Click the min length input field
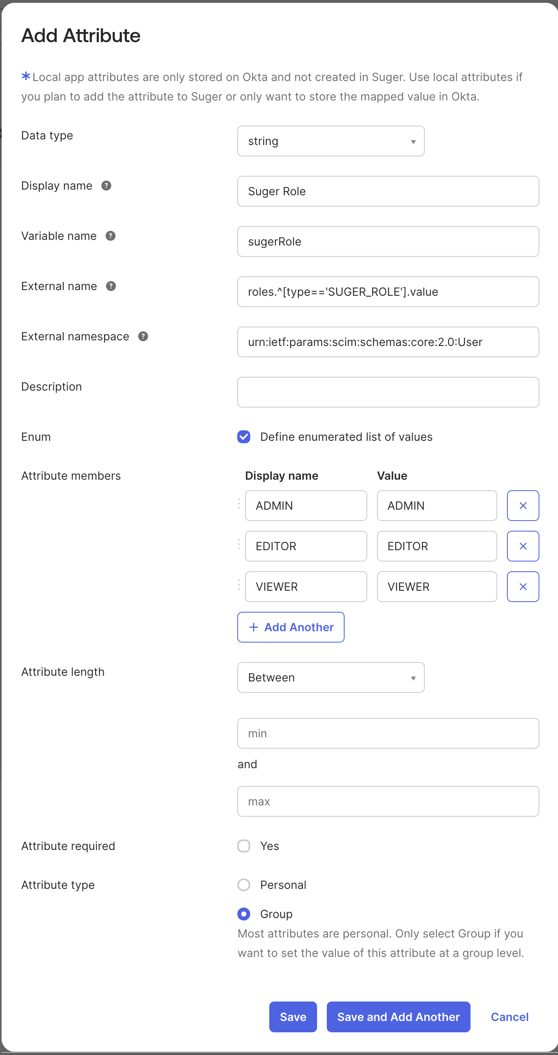The width and height of the screenshot is (558, 1055). (388, 733)
